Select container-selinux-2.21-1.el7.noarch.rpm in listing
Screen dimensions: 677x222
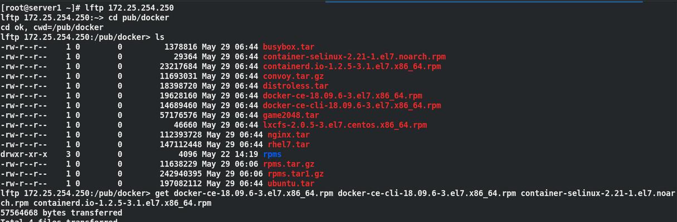354,57
